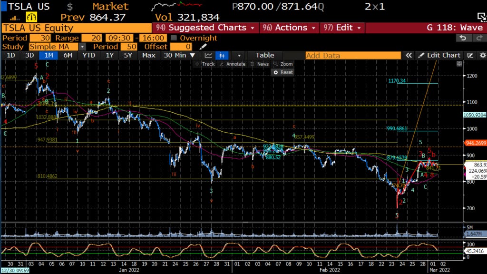The width and height of the screenshot is (487, 274).
Task: Click the 45.2416 oscillator value tag
Action: [475, 251]
